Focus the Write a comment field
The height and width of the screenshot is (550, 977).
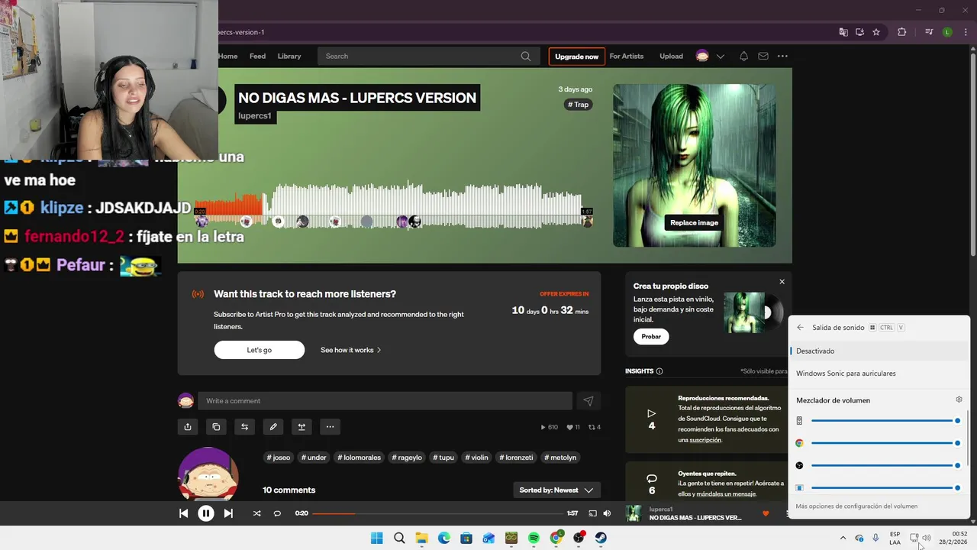[x=385, y=401]
